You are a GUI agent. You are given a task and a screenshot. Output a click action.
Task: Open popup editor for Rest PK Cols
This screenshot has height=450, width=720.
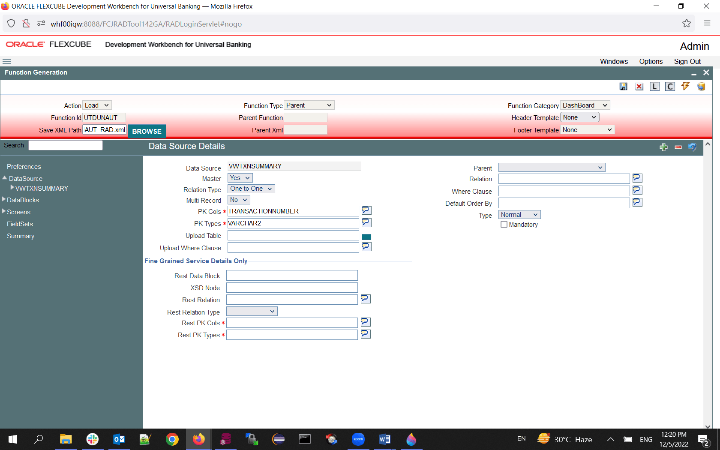pyautogui.click(x=365, y=322)
